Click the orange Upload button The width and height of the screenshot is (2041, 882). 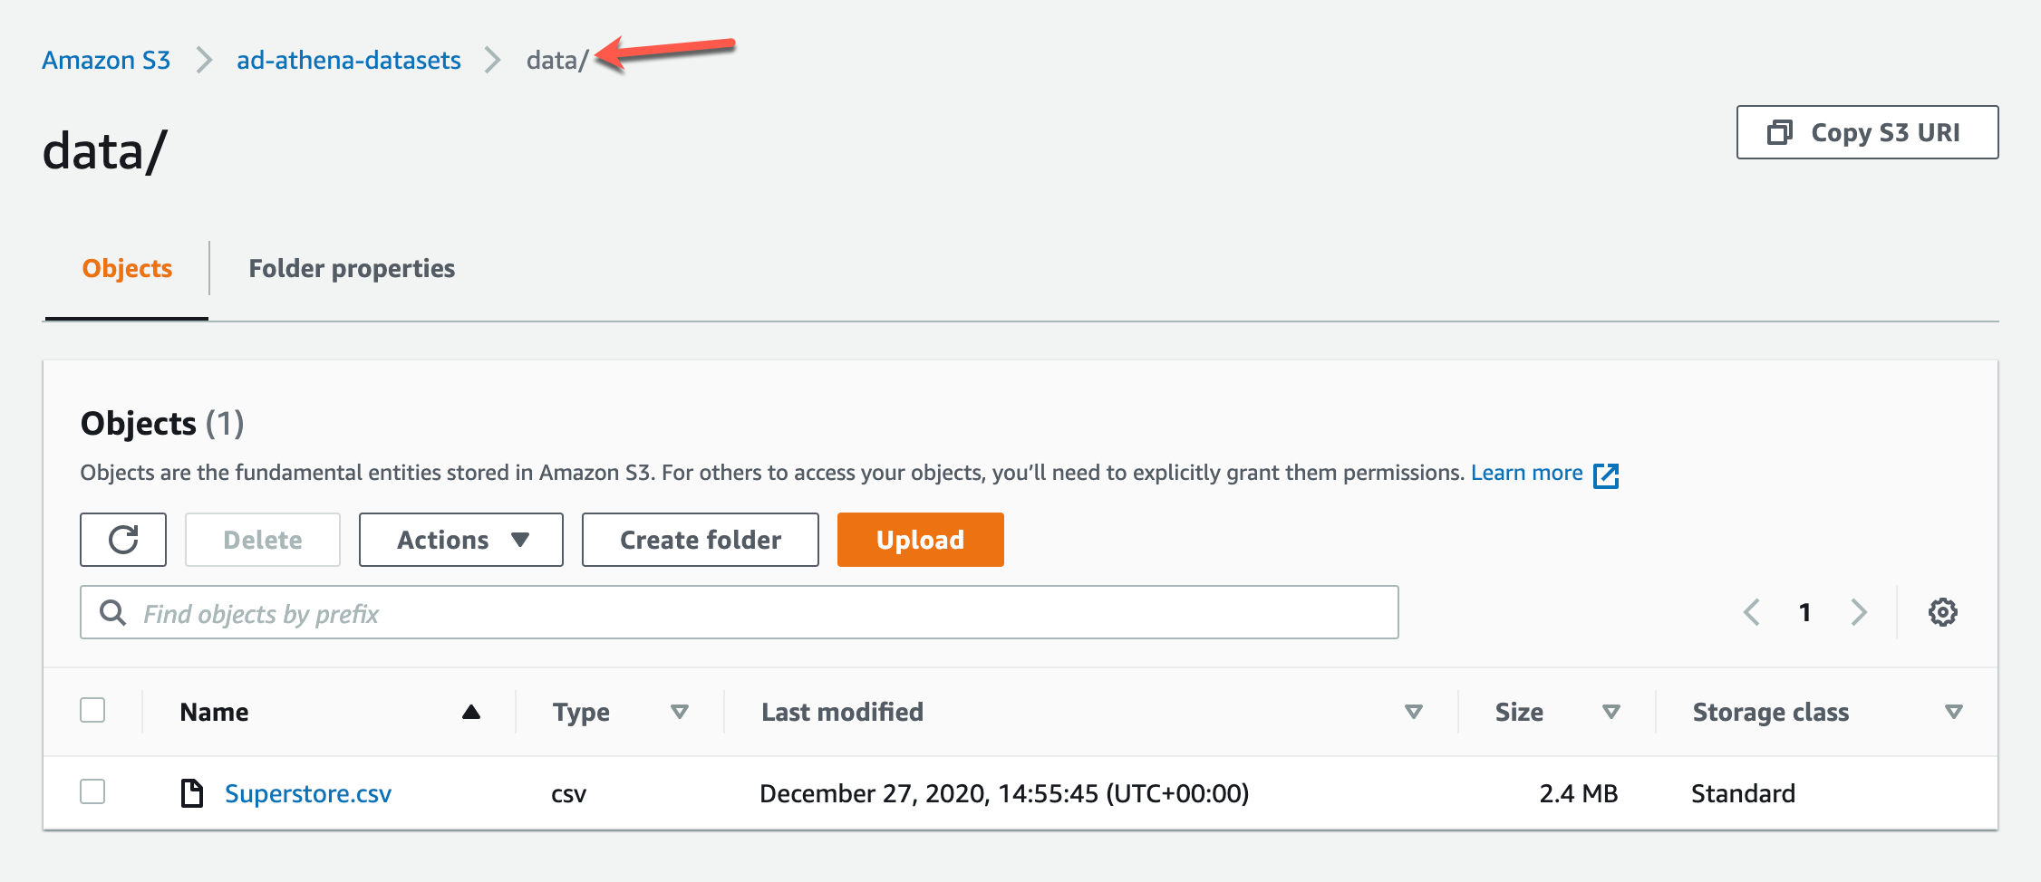pos(920,540)
